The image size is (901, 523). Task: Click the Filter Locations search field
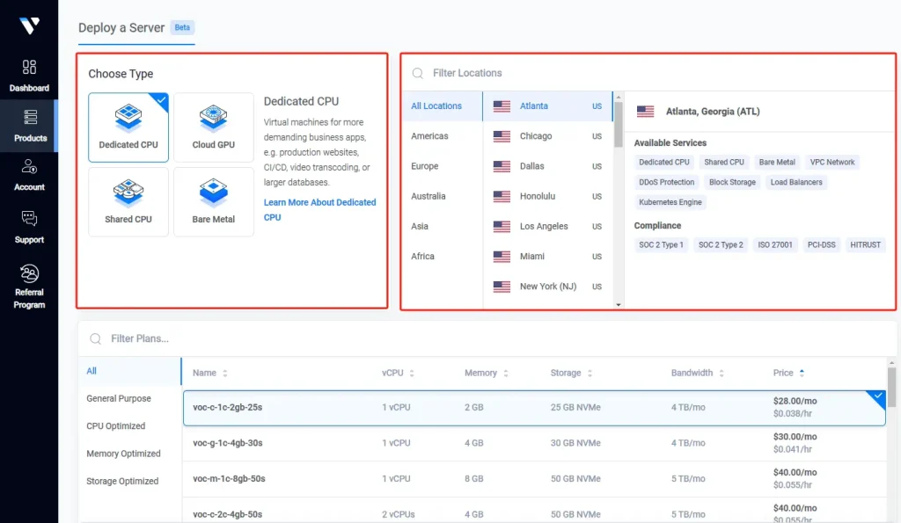(648, 73)
